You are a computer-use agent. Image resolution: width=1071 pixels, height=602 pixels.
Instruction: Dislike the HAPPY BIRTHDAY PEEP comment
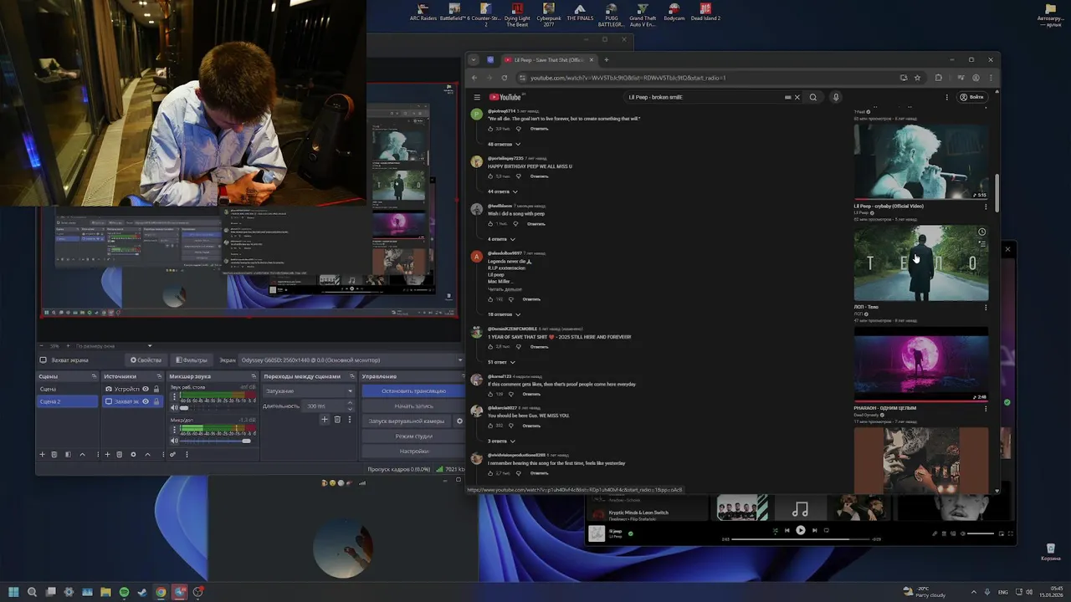tap(518, 176)
